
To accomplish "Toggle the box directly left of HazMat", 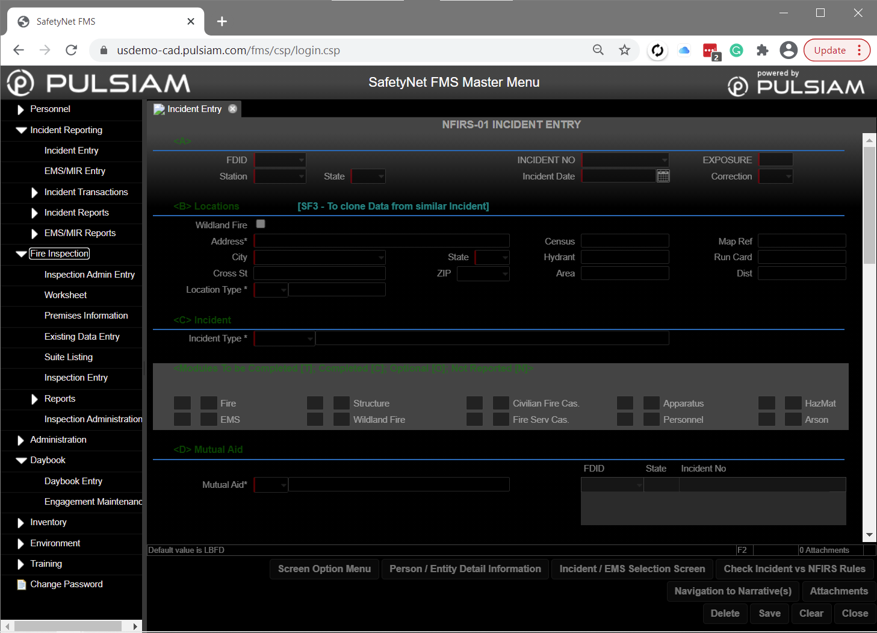I will tap(793, 403).
